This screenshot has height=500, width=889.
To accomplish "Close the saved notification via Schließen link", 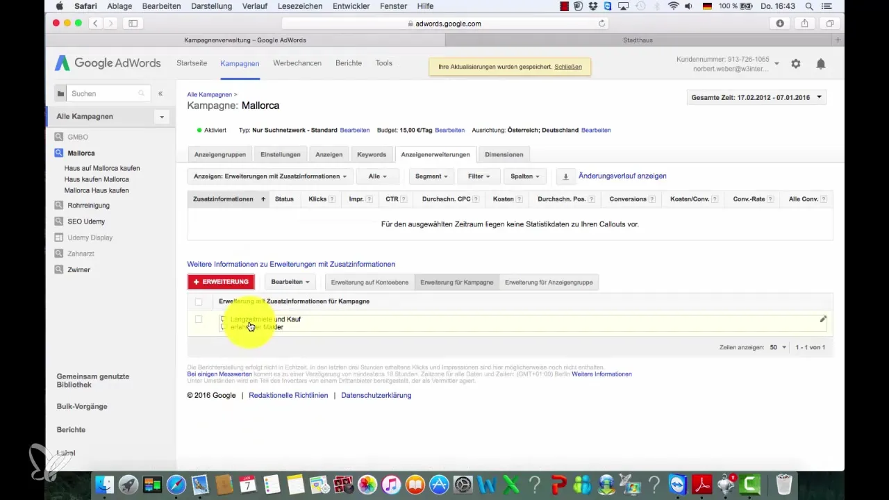I will click(x=568, y=67).
